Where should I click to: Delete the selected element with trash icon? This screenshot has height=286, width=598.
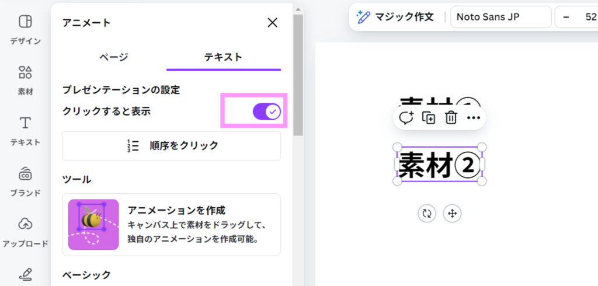451,118
